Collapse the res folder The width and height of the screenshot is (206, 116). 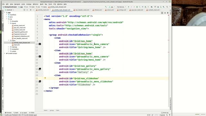[x=6, y=19]
